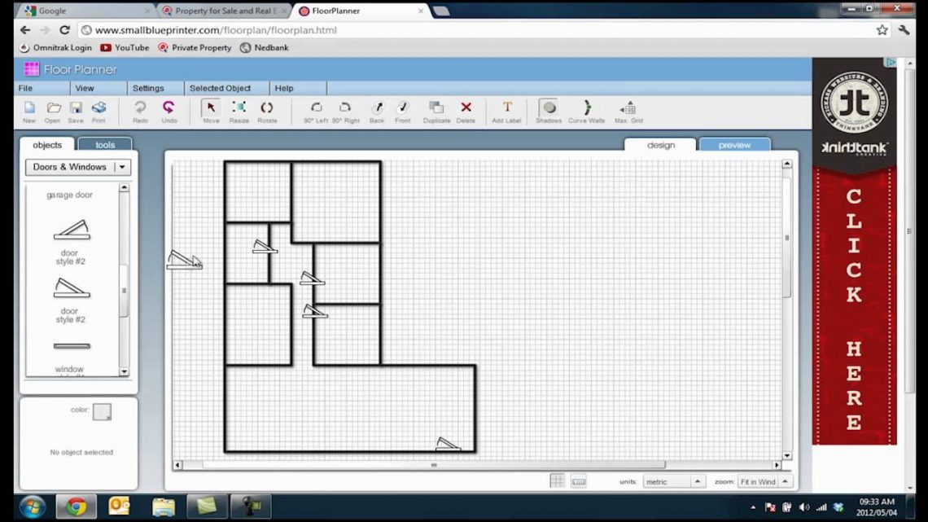
Task: Toggle Curve Walls mode
Action: (x=586, y=110)
